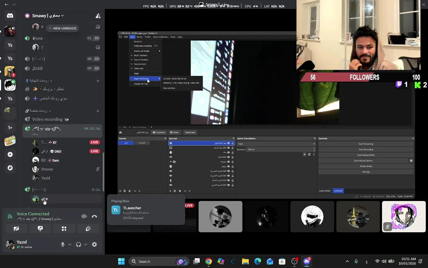Screen dimensions: 428x268
Task: Open OBS Tools menu in stream
Action: (173, 37)
